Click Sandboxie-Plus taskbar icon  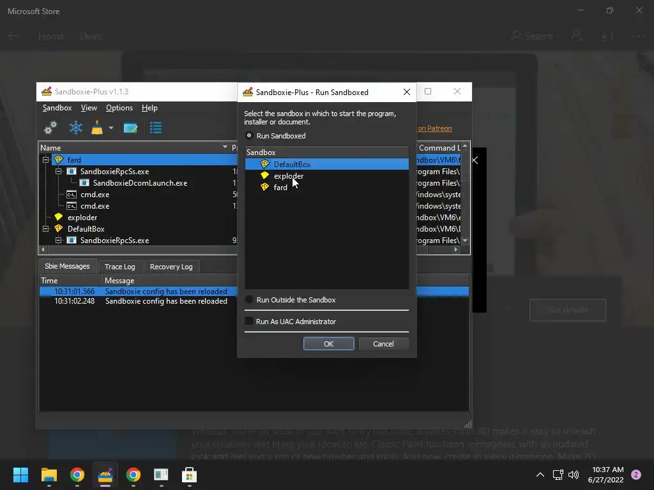(x=105, y=475)
